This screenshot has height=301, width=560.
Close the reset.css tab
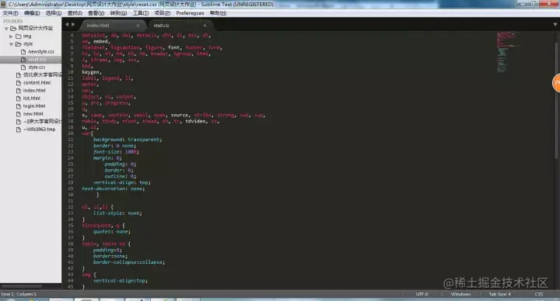[205, 26]
